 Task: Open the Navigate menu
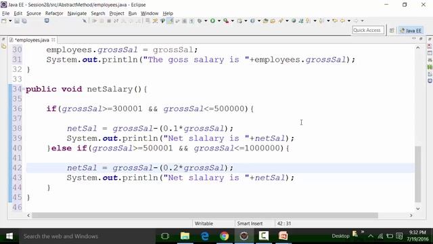(77, 14)
